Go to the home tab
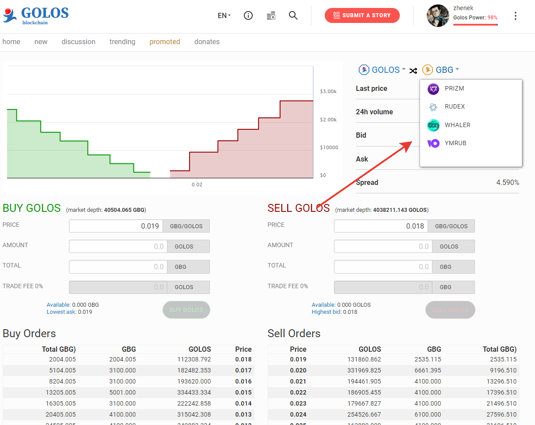The image size is (535, 425). [x=11, y=42]
